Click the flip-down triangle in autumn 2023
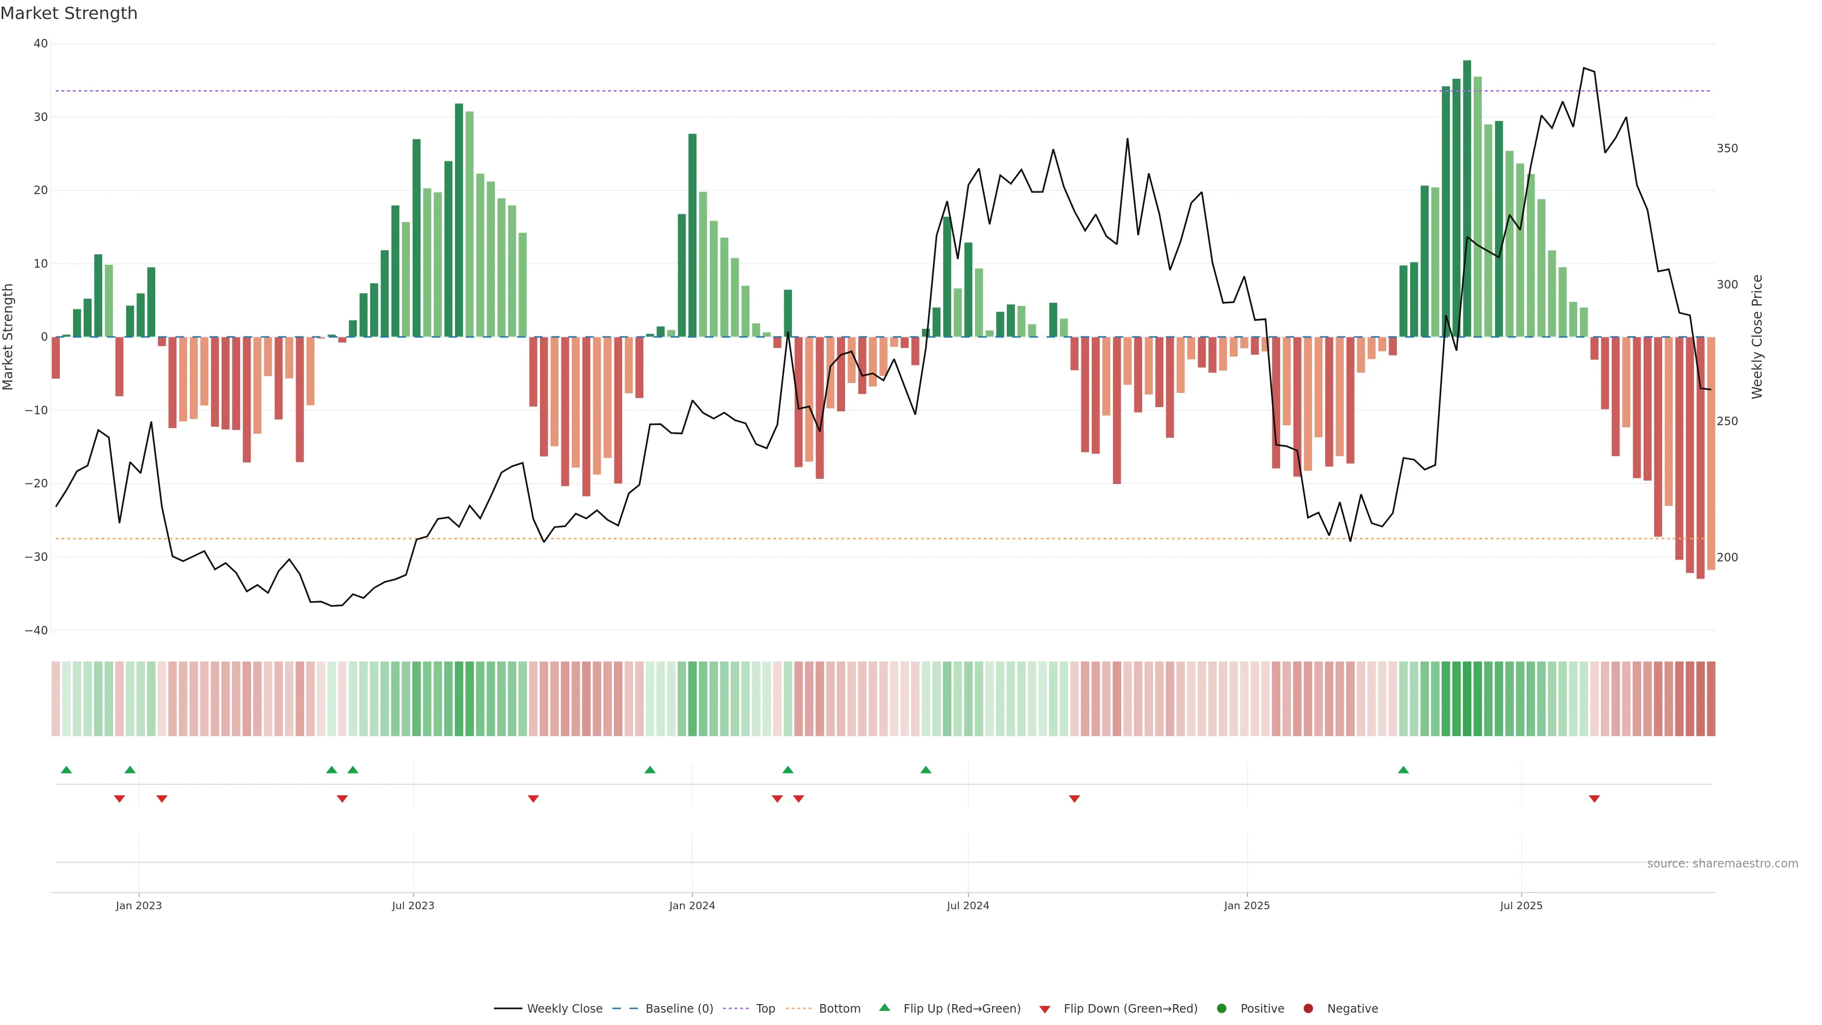This screenshot has height=1025, width=1822. point(533,799)
